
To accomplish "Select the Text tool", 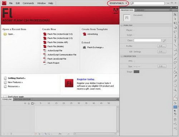I will tap(175, 41).
